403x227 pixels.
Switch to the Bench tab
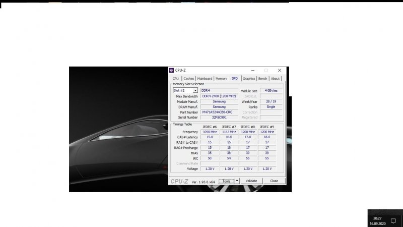pos(262,79)
